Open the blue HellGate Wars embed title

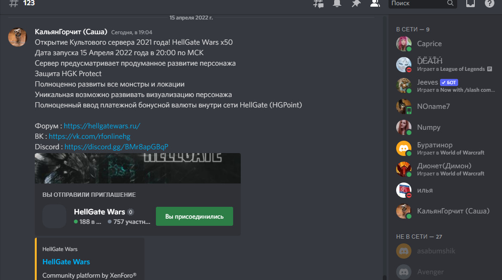click(66, 262)
